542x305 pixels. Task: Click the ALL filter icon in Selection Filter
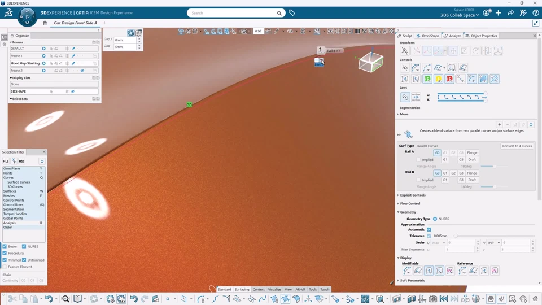(x=6, y=161)
